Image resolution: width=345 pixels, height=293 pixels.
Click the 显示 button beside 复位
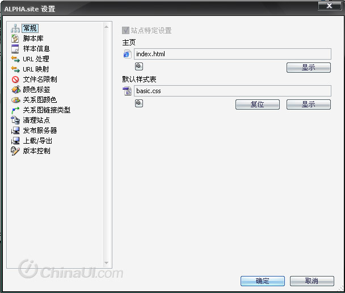coord(309,104)
